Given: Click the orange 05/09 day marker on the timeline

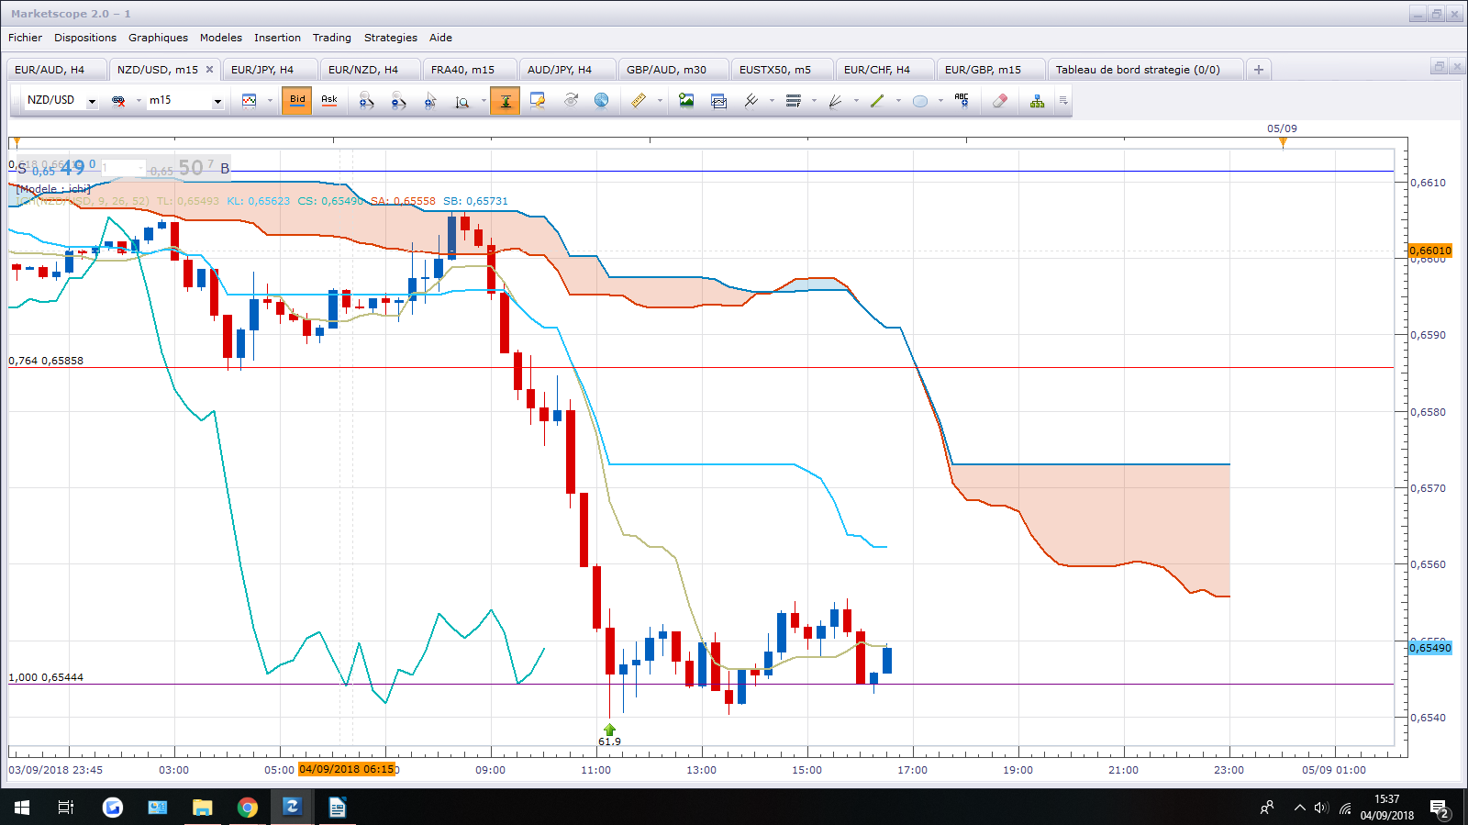Looking at the screenshot, I should pyautogui.click(x=1283, y=141).
